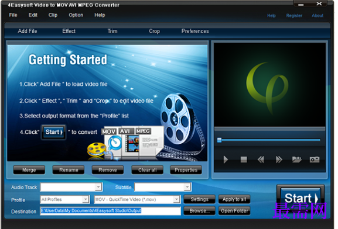Click Apply to all button
This screenshot has height=229, width=338.
[234, 199]
